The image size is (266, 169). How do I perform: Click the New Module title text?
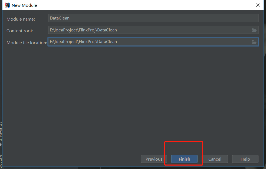click(x=24, y=5)
